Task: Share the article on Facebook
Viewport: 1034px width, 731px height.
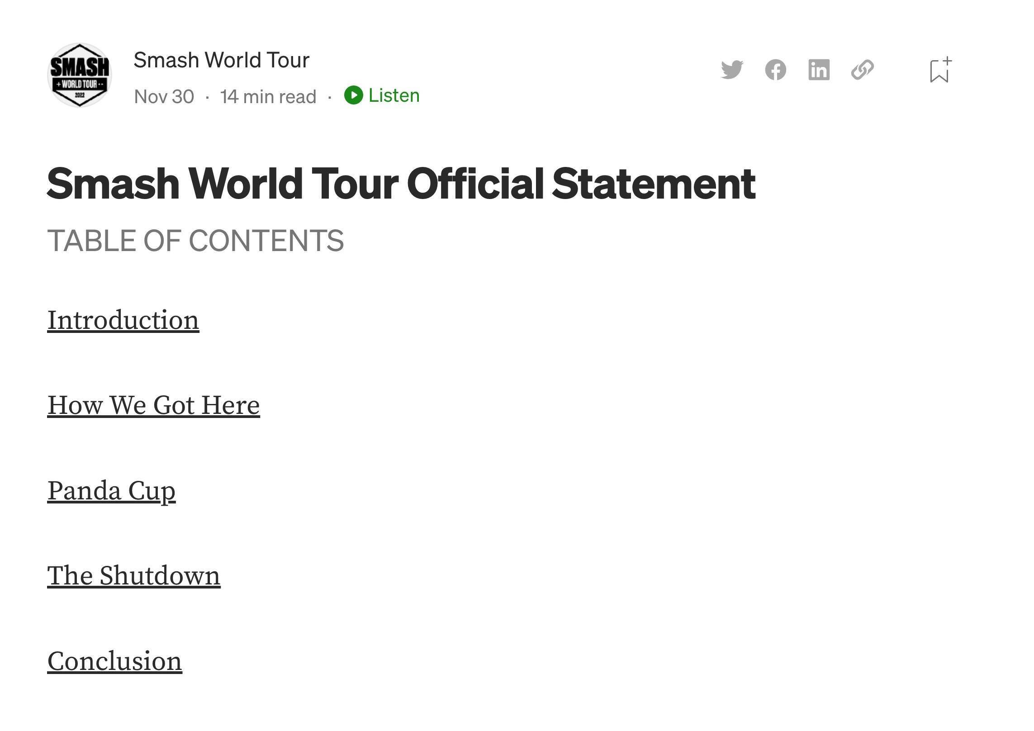Action: click(x=775, y=70)
